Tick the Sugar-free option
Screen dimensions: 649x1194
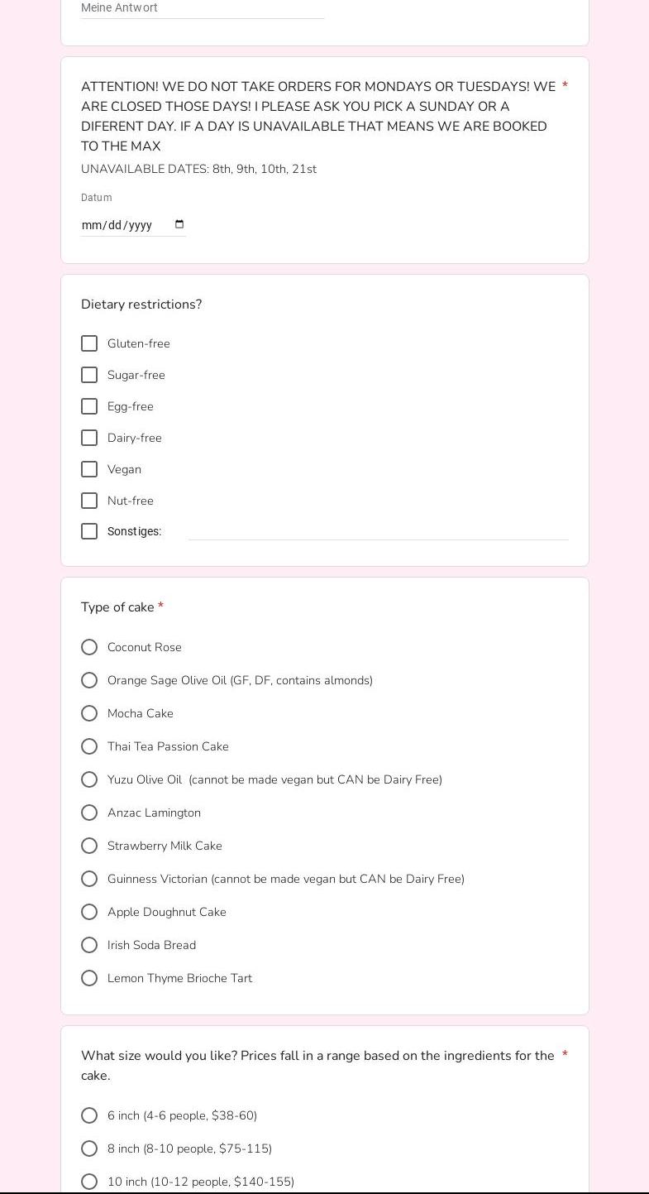(x=89, y=375)
